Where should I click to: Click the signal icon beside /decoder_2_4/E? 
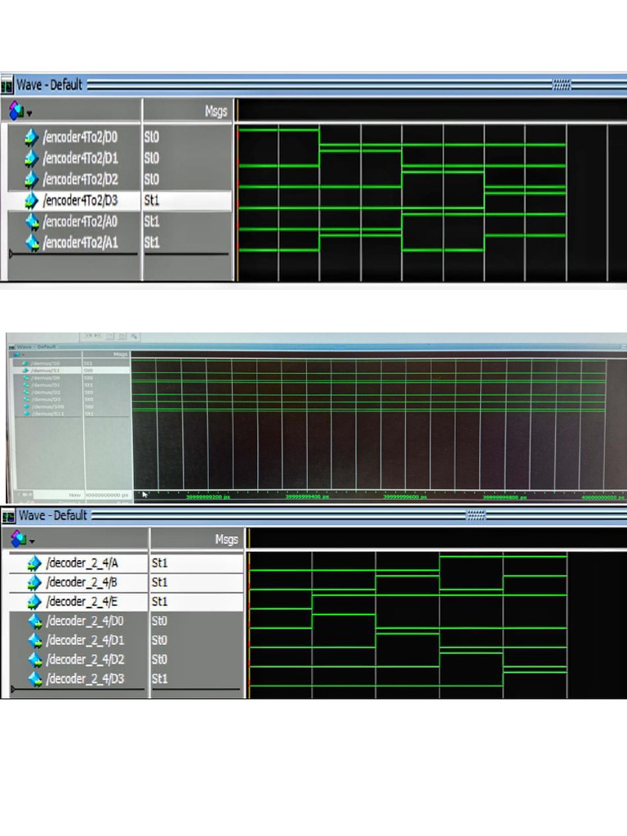pos(34,602)
